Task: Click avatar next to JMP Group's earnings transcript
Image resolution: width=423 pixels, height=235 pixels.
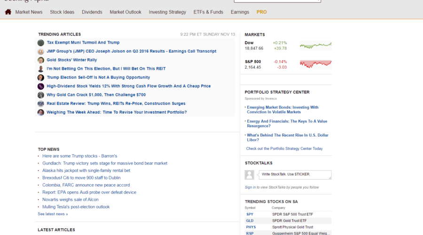Action: click(41, 51)
